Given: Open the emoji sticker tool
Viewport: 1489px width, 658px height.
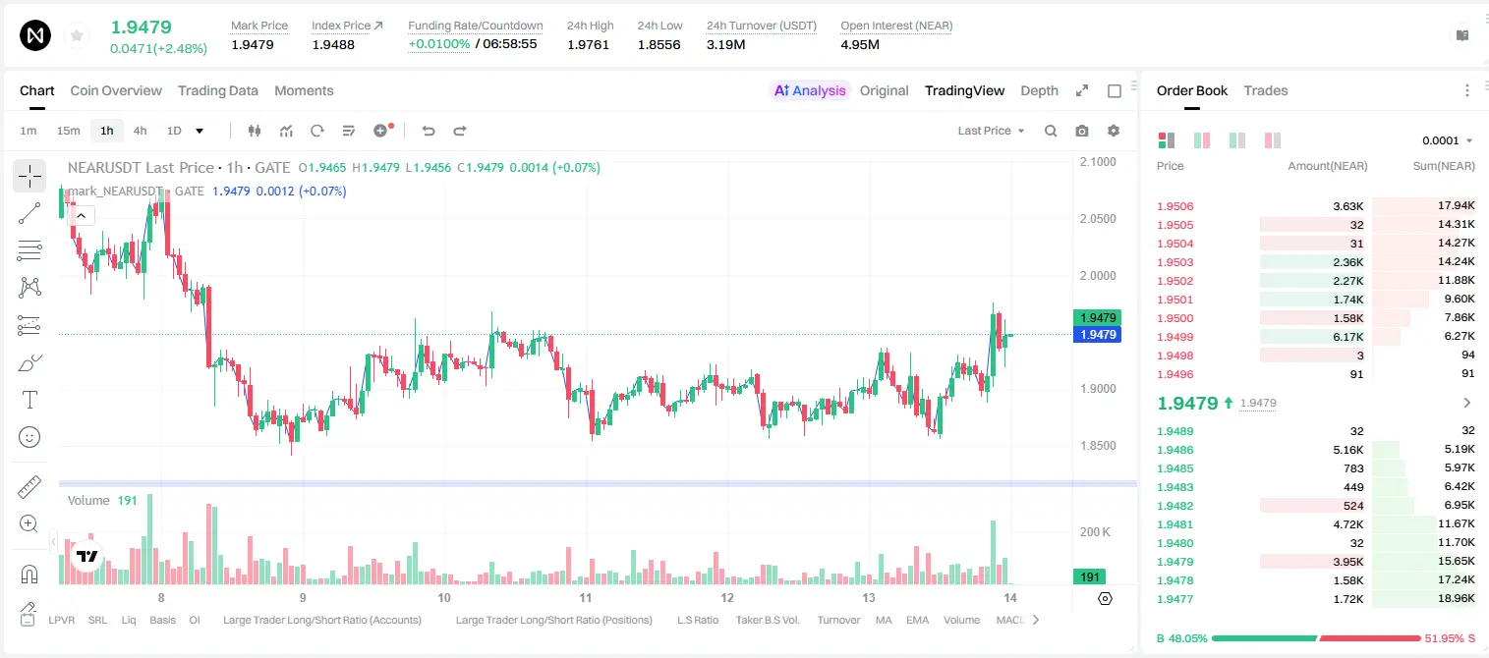Looking at the screenshot, I should coord(29,437).
